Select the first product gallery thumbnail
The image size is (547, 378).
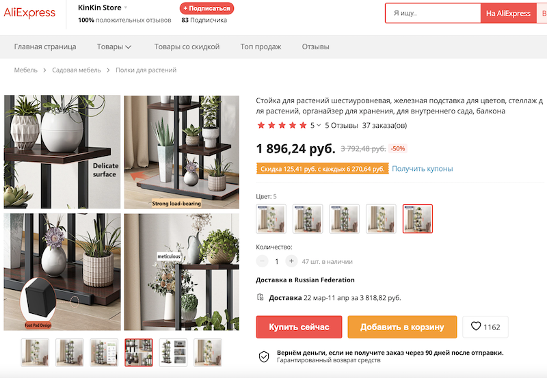35,353
